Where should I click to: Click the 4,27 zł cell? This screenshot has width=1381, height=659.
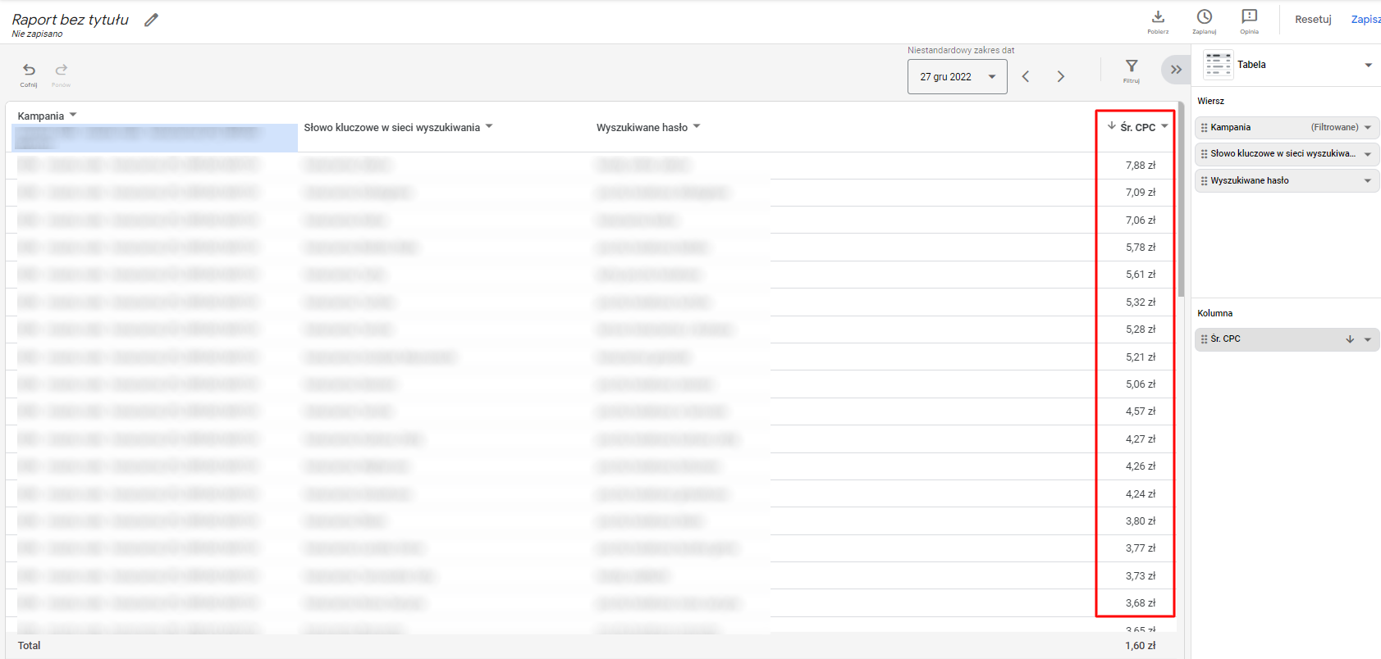(x=1140, y=439)
